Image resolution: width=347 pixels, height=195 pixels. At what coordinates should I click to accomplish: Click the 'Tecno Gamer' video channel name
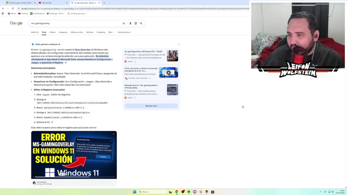(x=41, y=182)
